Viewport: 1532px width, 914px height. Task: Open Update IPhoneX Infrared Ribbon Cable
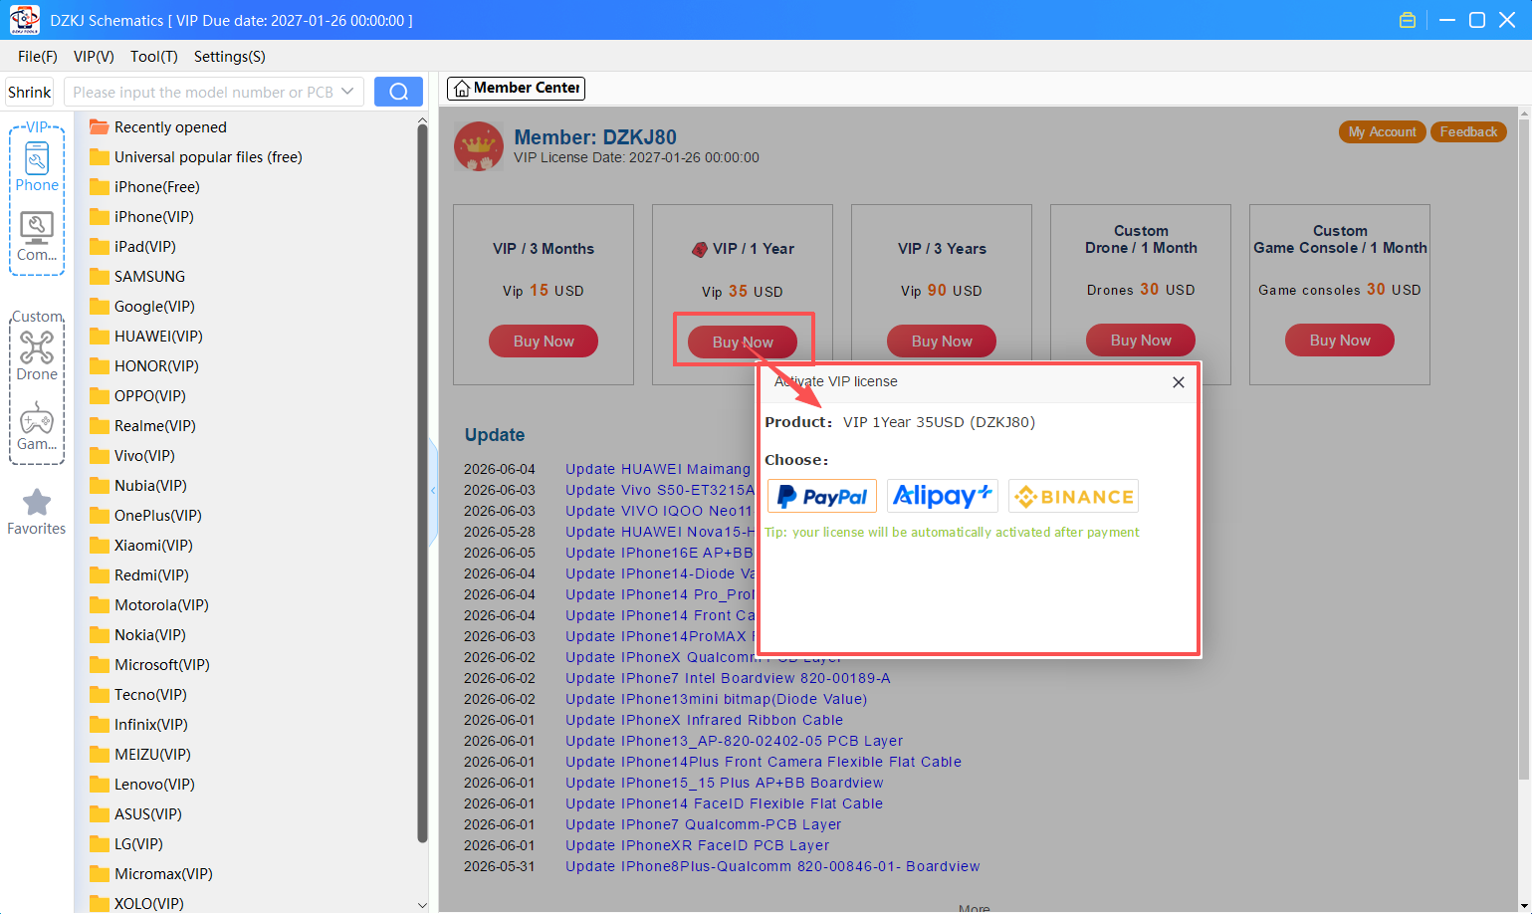(704, 720)
